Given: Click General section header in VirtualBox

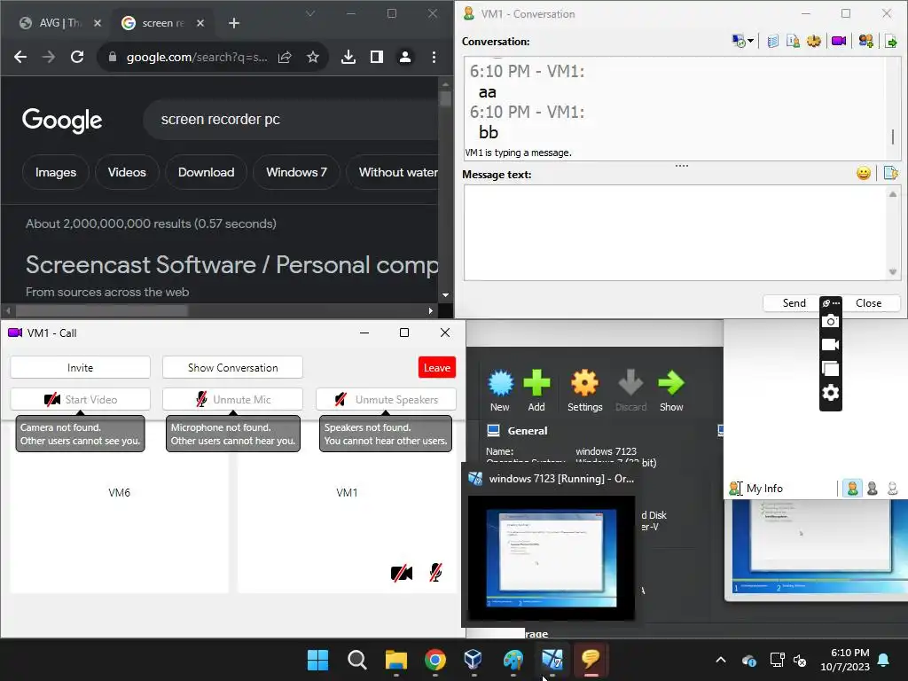Looking at the screenshot, I should 527,431.
